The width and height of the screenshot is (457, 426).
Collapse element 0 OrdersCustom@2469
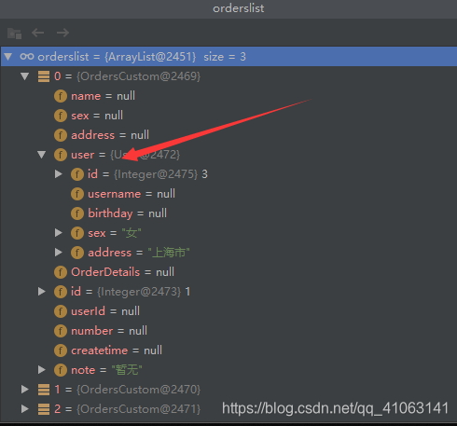[x=25, y=76]
